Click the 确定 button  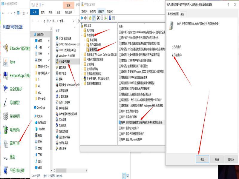tap(202, 160)
